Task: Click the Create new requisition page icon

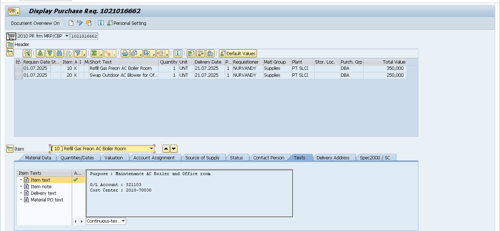Action: tap(71, 23)
